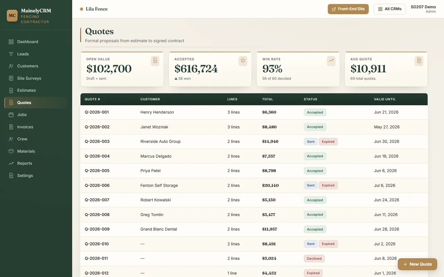Screen dimensions: 444x277
Task: Go to the Invoices page
Action: pos(36,127)
